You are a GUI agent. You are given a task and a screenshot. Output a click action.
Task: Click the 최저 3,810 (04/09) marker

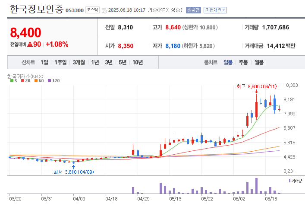click(74, 172)
